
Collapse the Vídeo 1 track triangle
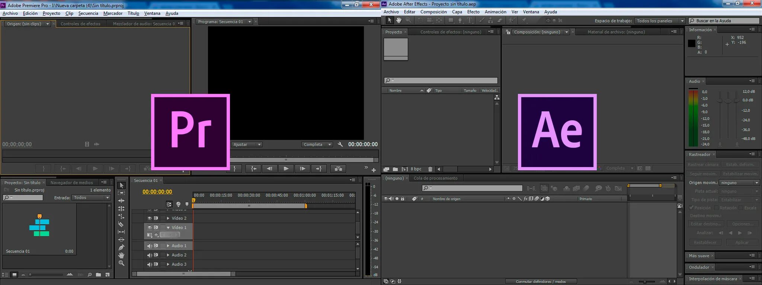168,227
